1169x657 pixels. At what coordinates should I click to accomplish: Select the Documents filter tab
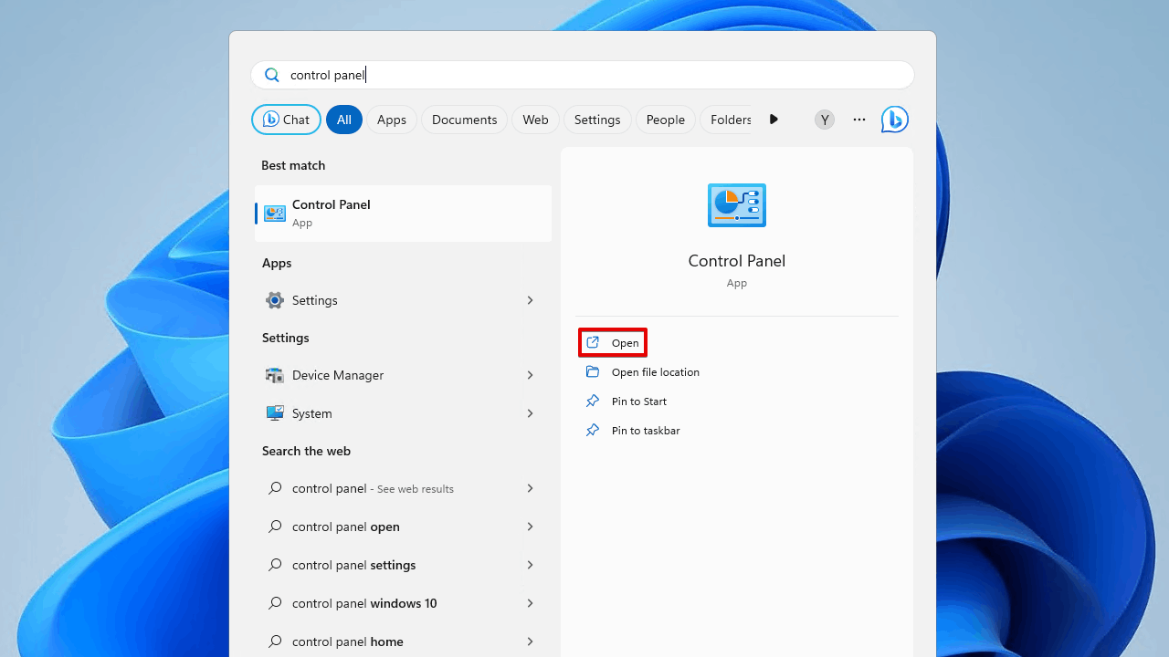coord(464,120)
